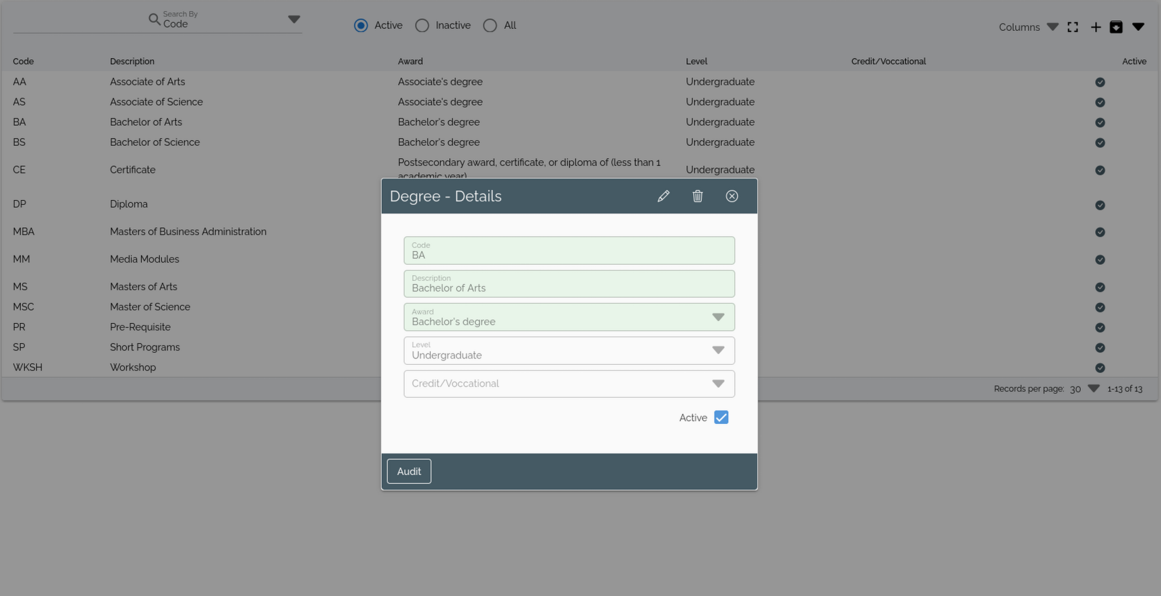The image size is (1161, 596).
Task: Click the active checkmark icon for the WKSH row
Action: (x=1100, y=368)
